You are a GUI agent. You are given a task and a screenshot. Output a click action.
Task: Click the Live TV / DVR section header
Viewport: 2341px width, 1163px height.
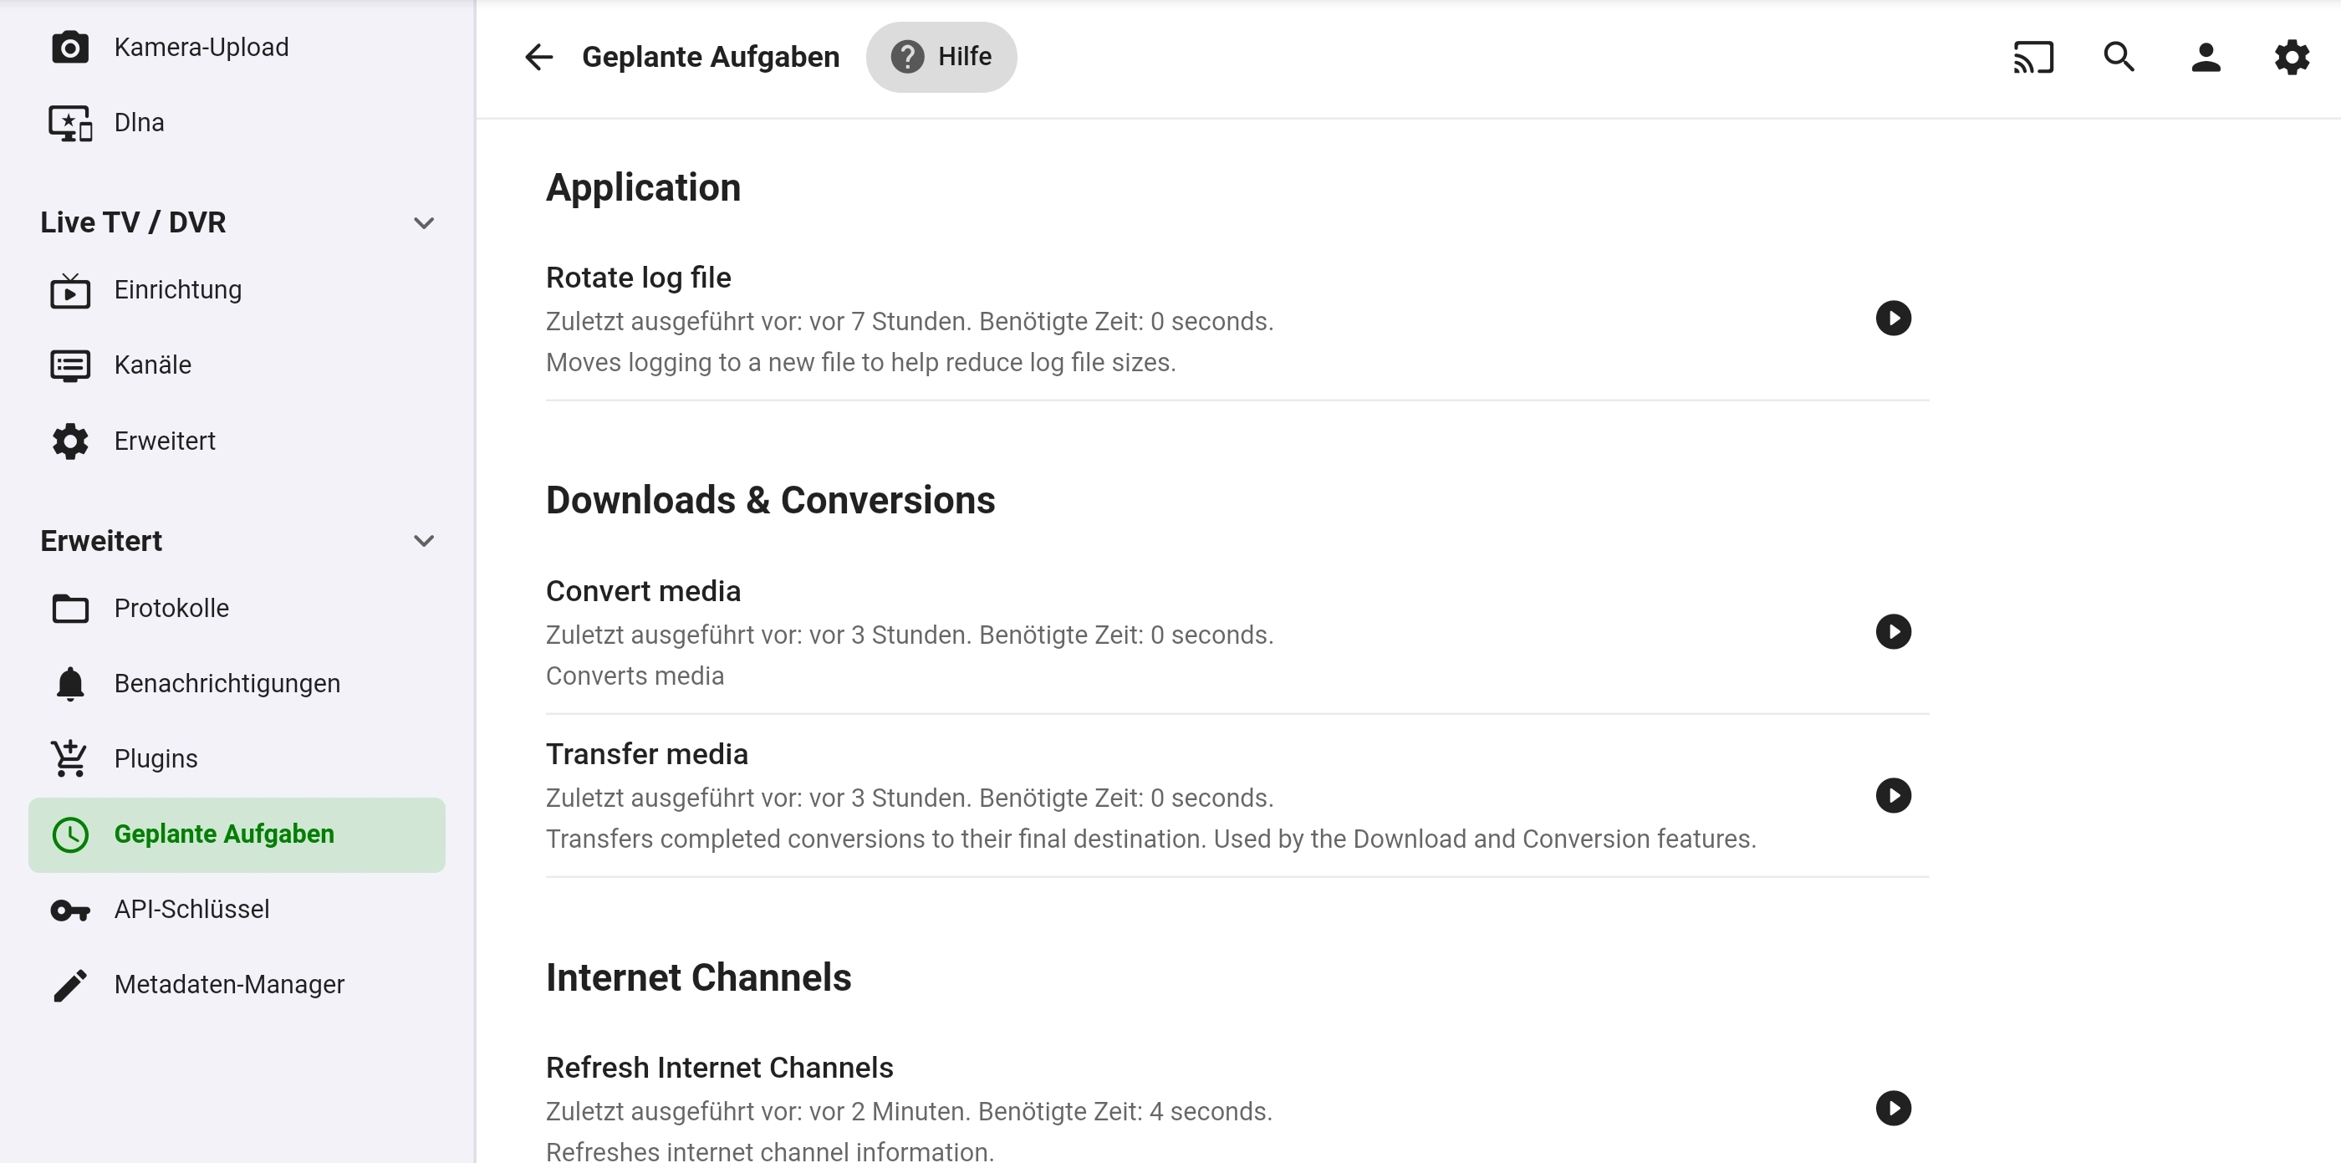point(134,223)
